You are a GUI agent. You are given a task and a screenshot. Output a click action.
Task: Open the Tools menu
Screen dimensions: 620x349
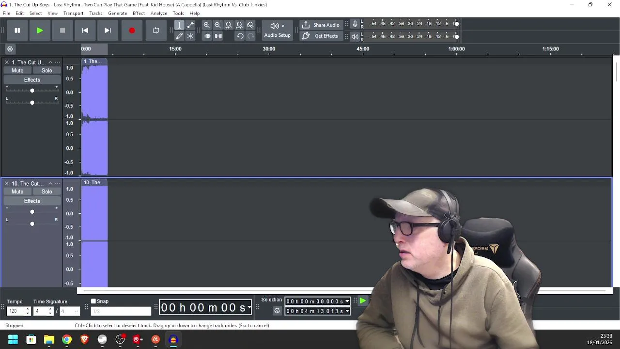(178, 14)
